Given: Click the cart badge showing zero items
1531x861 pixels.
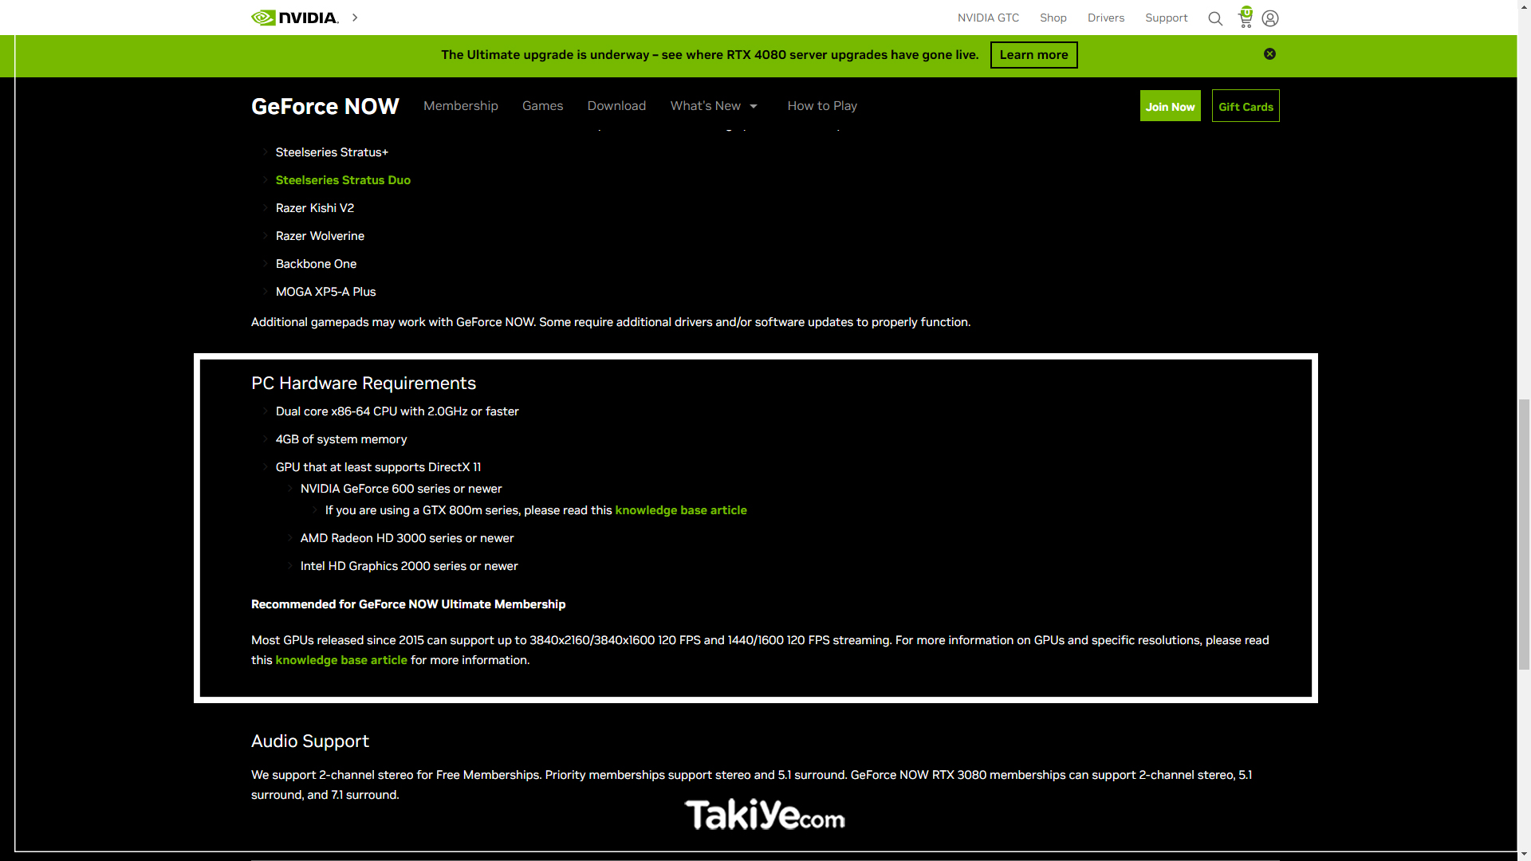Looking at the screenshot, I should pos(1245,11).
